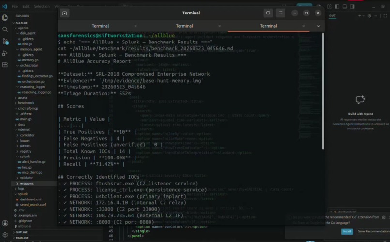This screenshot has height=242, width=390.
Task: Close the second Terminal tab
Action: pyautogui.click(x=219, y=26)
